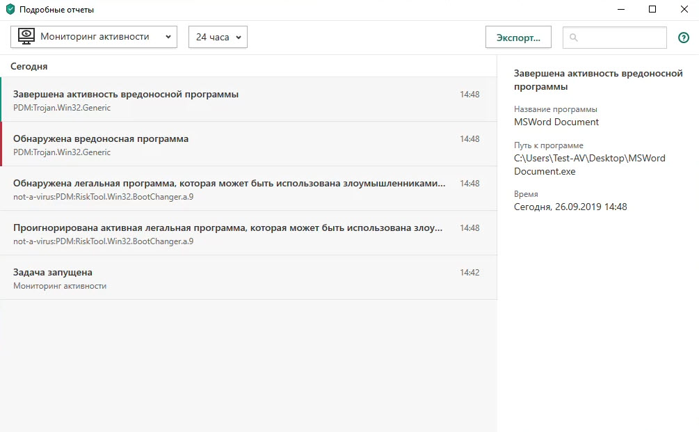Close the Подробные отчеты window
Screen dimensions: 699x432
(x=684, y=10)
